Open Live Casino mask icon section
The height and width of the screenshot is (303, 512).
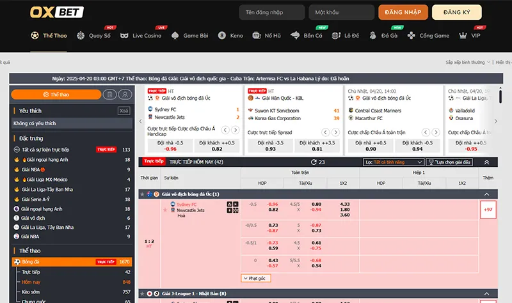pyautogui.click(x=141, y=36)
